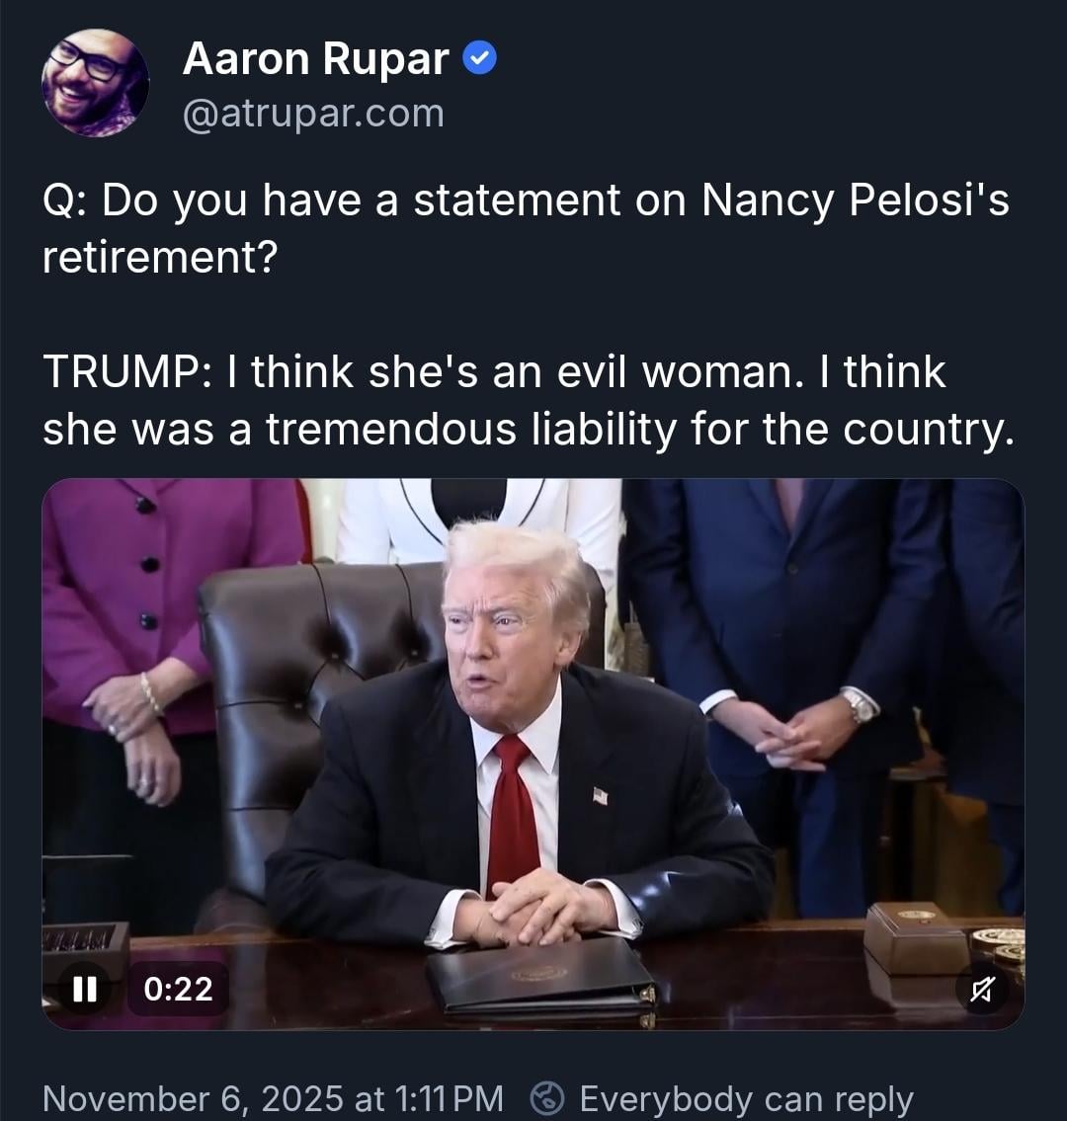
Task: Click the black folder on the video's desk
Action: [540, 977]
